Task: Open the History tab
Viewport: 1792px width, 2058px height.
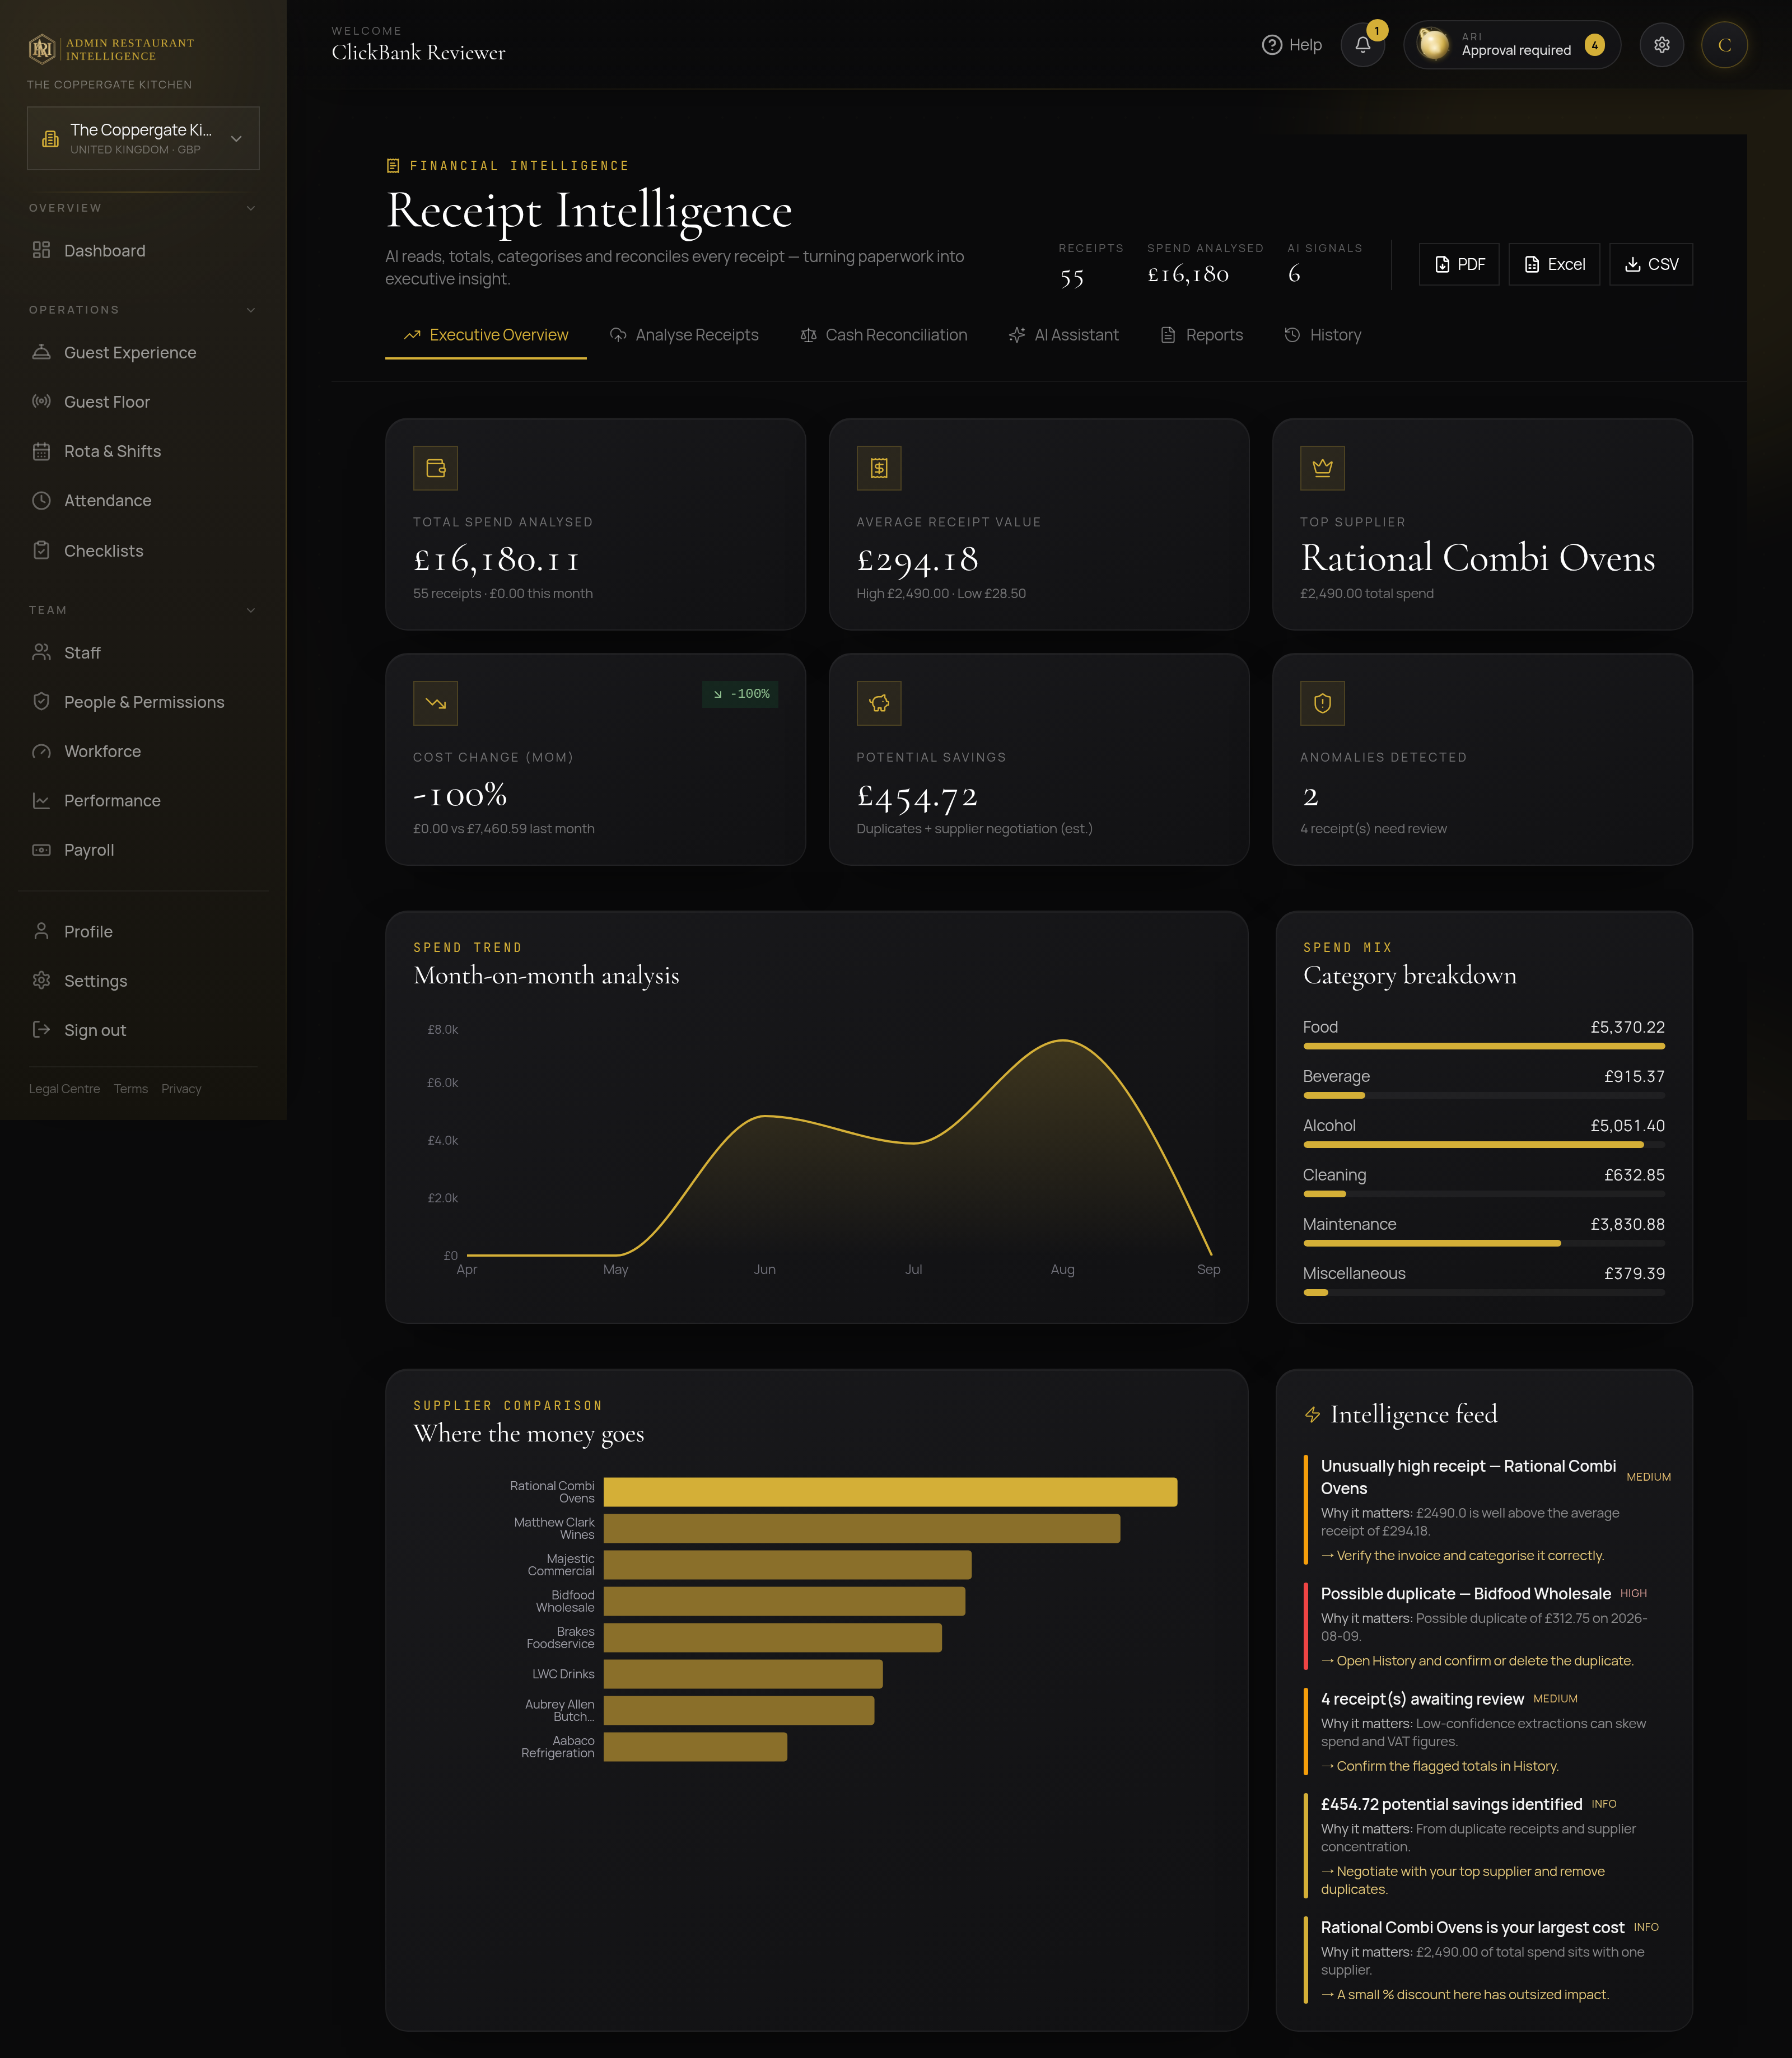Action: click(x=1323, y=335)
